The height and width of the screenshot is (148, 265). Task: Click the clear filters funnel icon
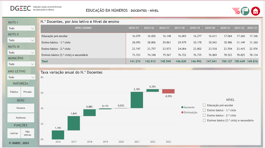tap(236, 11)
